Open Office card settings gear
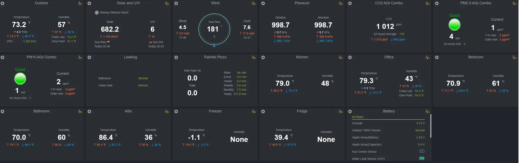 point(350,57)
